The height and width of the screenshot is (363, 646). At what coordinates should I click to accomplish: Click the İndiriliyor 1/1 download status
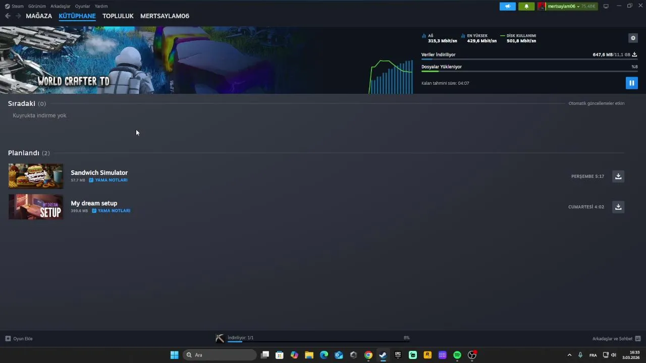(x=240, y=338)
